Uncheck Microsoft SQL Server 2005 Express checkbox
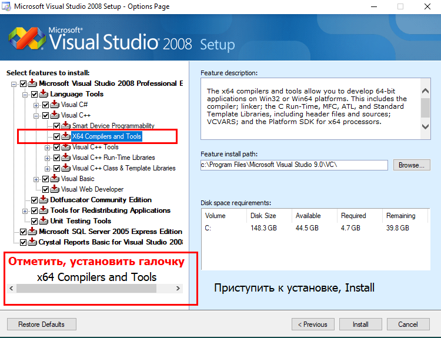 pos(23,232)
